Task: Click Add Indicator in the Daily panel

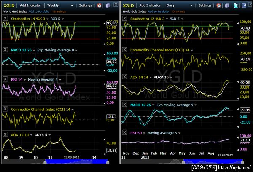Action: [150, 5]
